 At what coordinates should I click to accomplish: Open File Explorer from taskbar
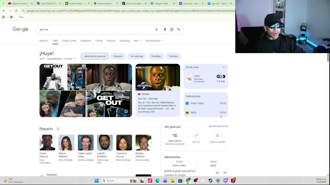(x=172, y=181)
